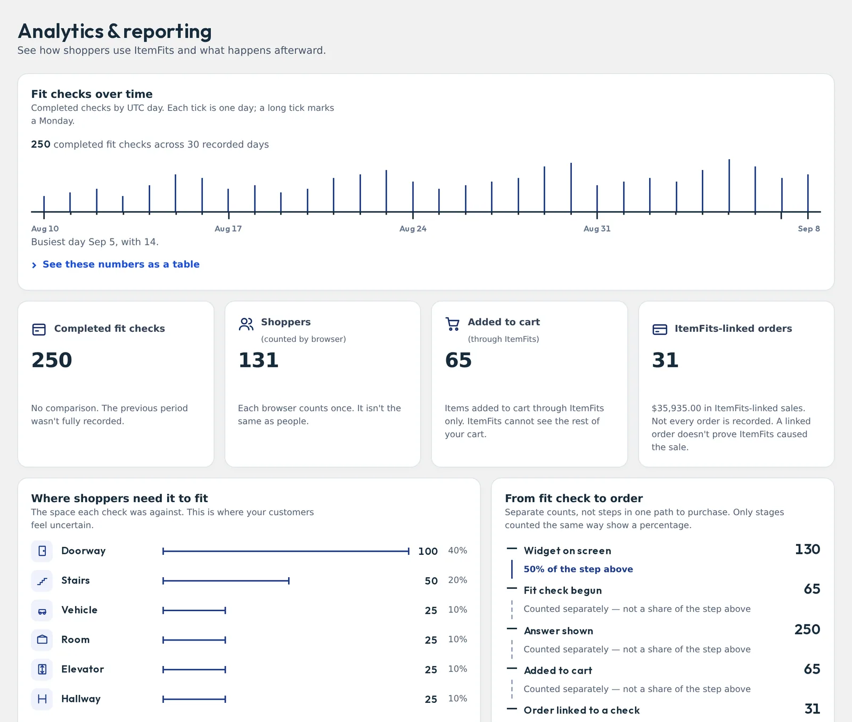Select the Aug 24 axis label
The image size is (852, 722).
[x=413, y=228]
